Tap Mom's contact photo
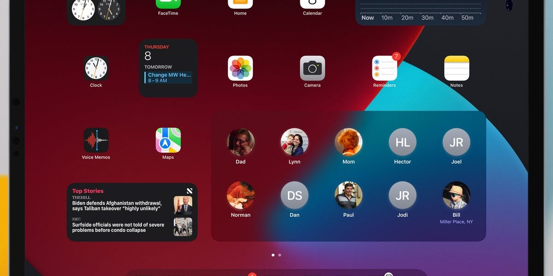 point(348,141)
